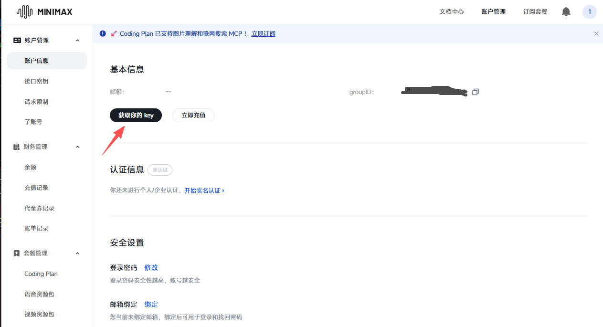The width and height of the screenshot is (603, 327).
Task: Click the 立即充值 button
Action: coord(193,115)
